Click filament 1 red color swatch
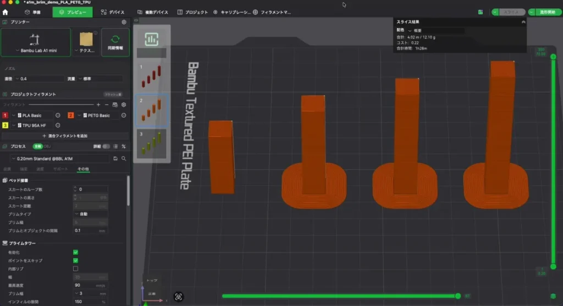Viewport: 563px width, 306px height. 5,115
